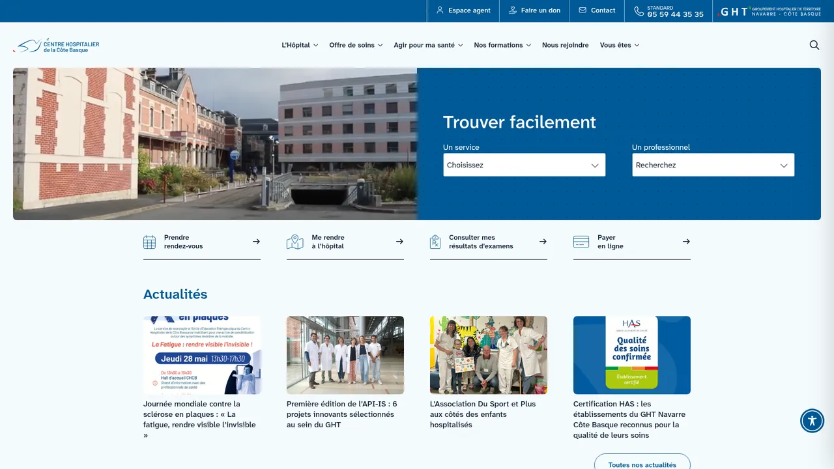Open the Un professionnel search dropdown
Image resolution: width=834 pixels, height=469 pixels.
click(713, 165)
